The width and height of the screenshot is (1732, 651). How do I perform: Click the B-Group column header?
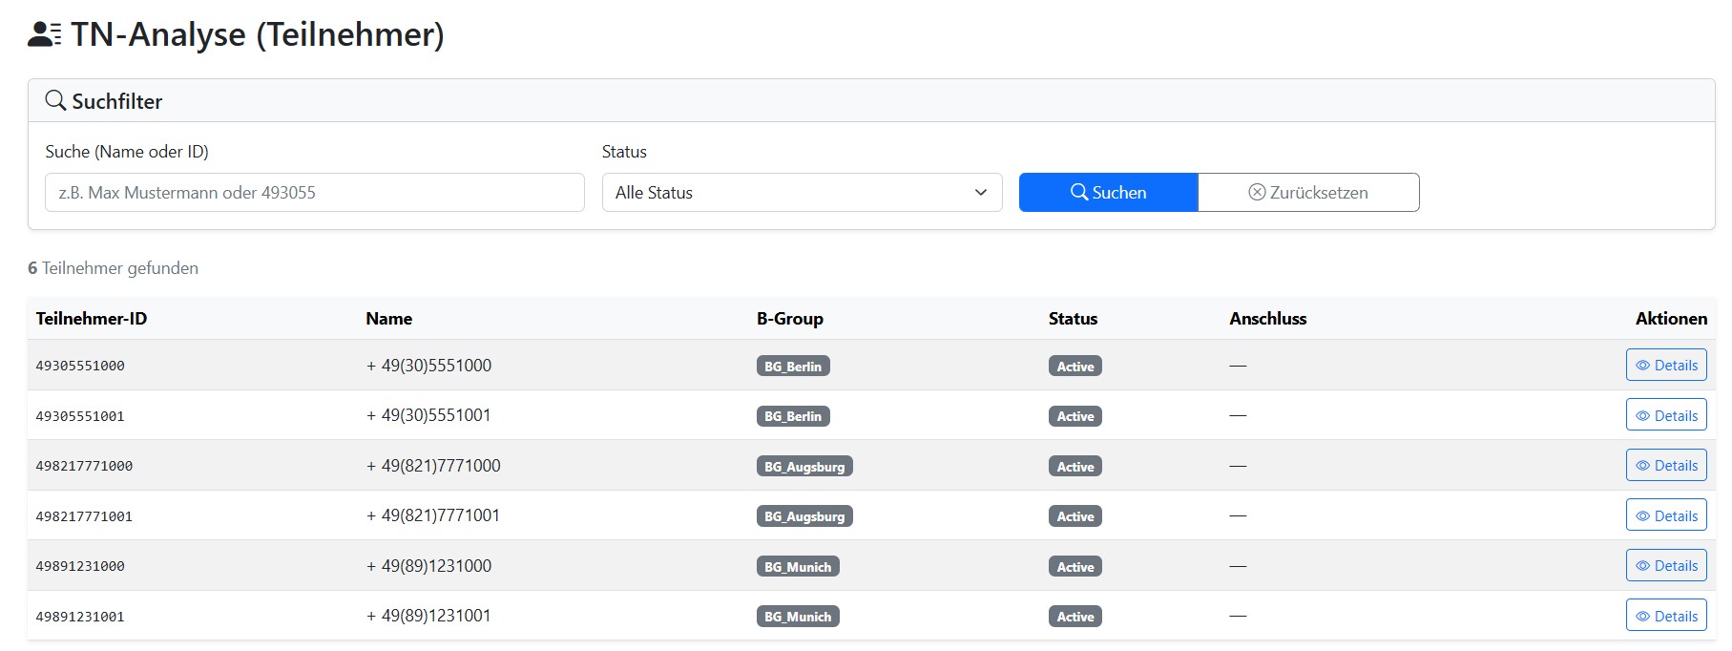[789, 319]
